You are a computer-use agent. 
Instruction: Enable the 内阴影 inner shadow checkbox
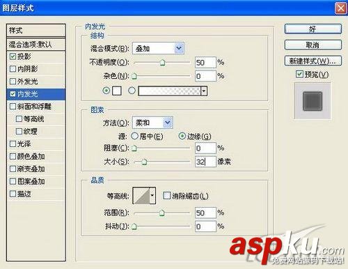coord(13,69)
